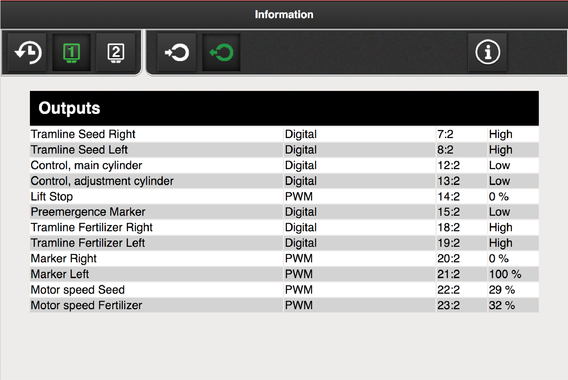Switch to the screen 2 icon
The height and width of the screenshot is (380, 568).
[116, 52]
